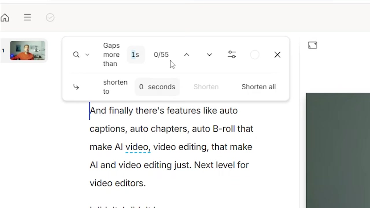
Task: Click "Gaps more than" label
Action: coord(111,55)
